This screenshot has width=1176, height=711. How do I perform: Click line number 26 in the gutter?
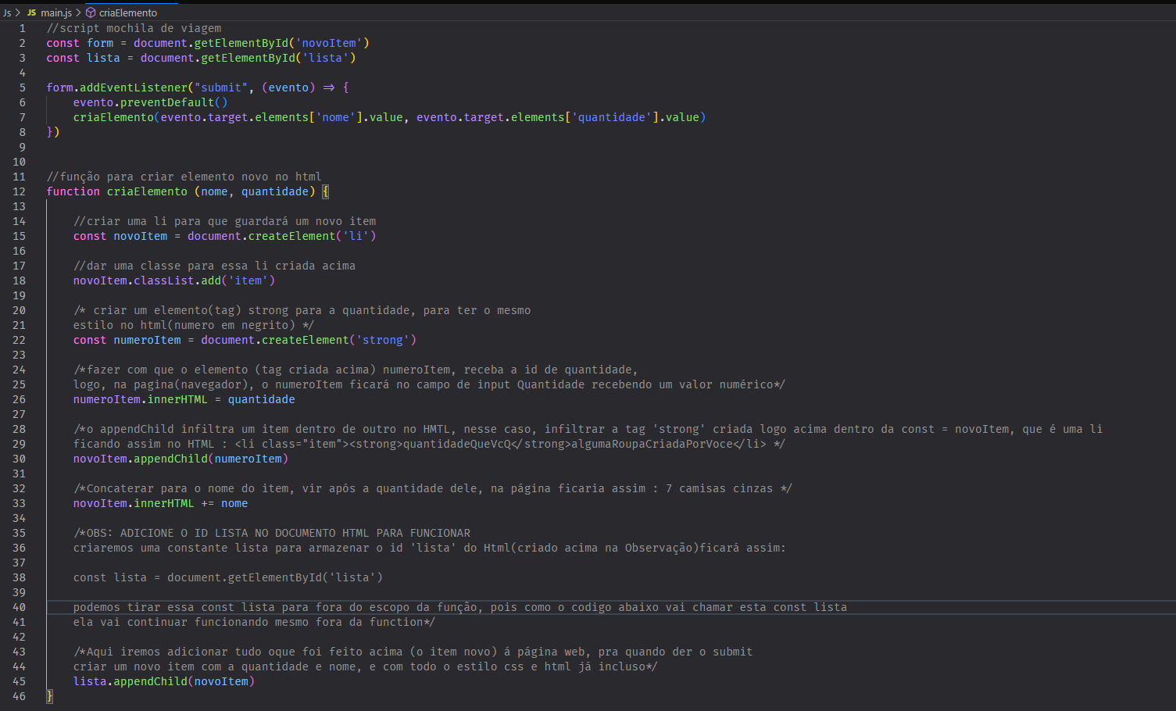coord(20,399)
